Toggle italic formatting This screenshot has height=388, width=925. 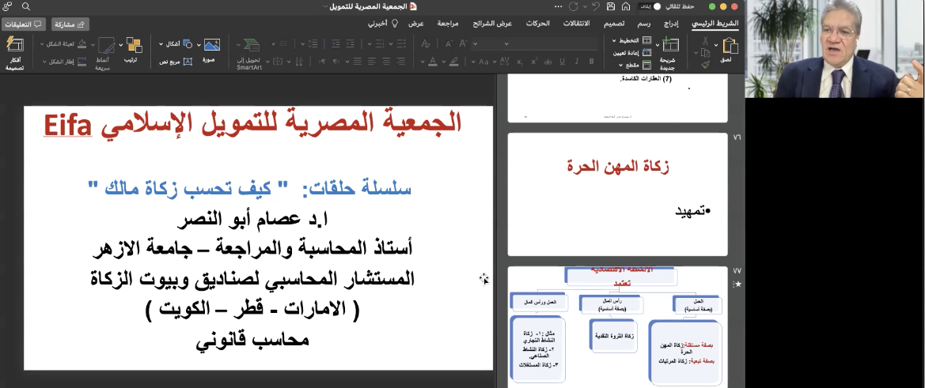(x=577, y=61)
